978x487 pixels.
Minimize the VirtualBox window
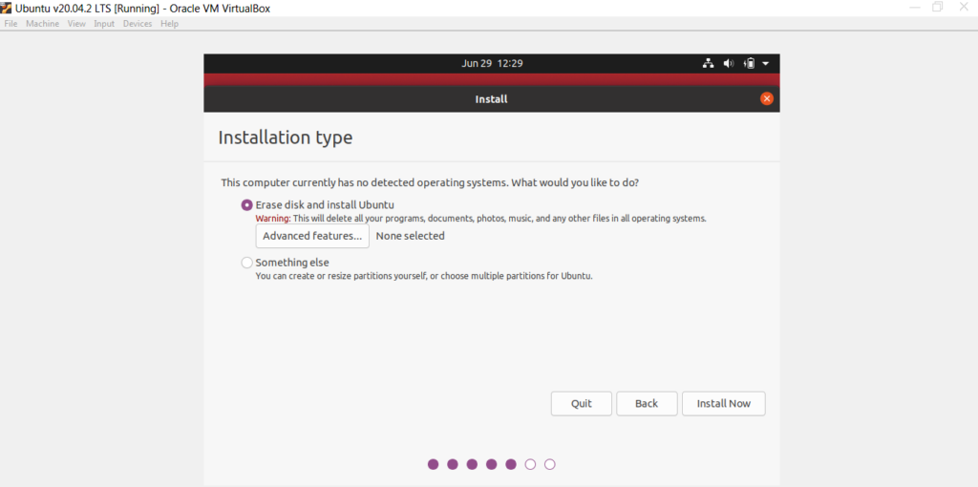point(915,8)
